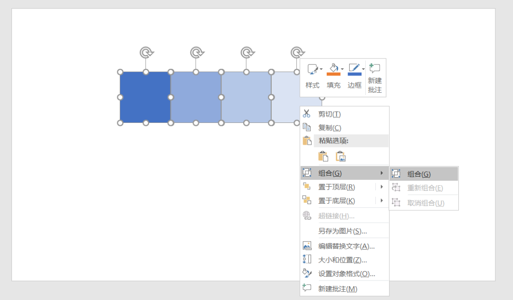
Task: Choose 编辑替换文字(A)... entry
Action: 344,246
